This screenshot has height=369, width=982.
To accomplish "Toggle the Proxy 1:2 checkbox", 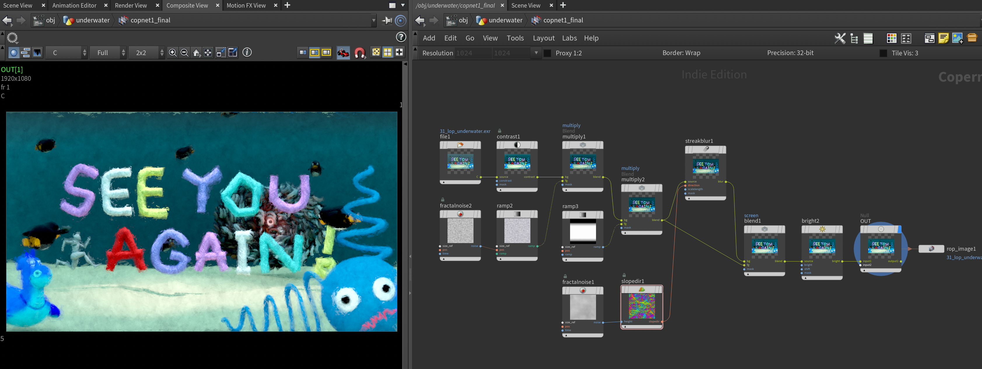I will 547,53.
